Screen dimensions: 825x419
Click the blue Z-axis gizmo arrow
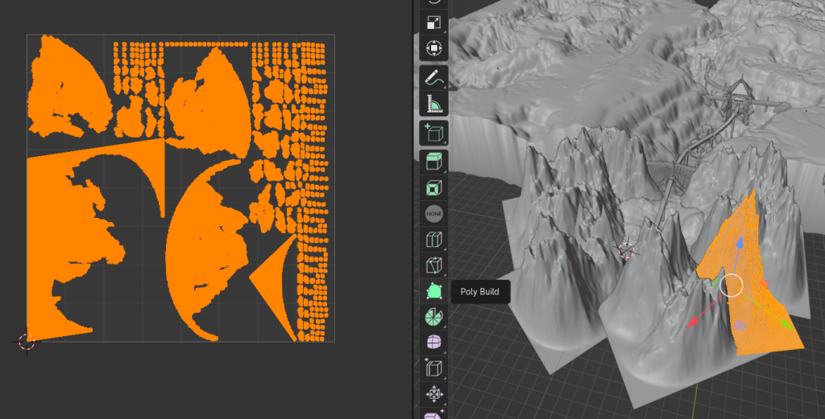point(740,244)
